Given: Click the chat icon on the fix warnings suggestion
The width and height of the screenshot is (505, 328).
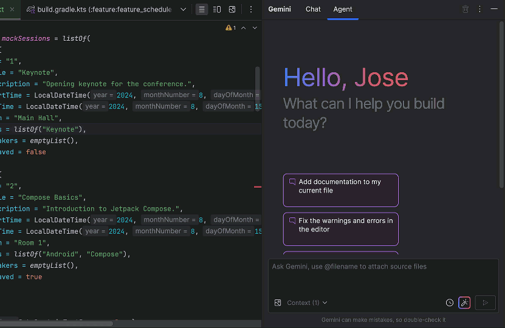Looking at the screenshot, I should [x=292, y=221].
